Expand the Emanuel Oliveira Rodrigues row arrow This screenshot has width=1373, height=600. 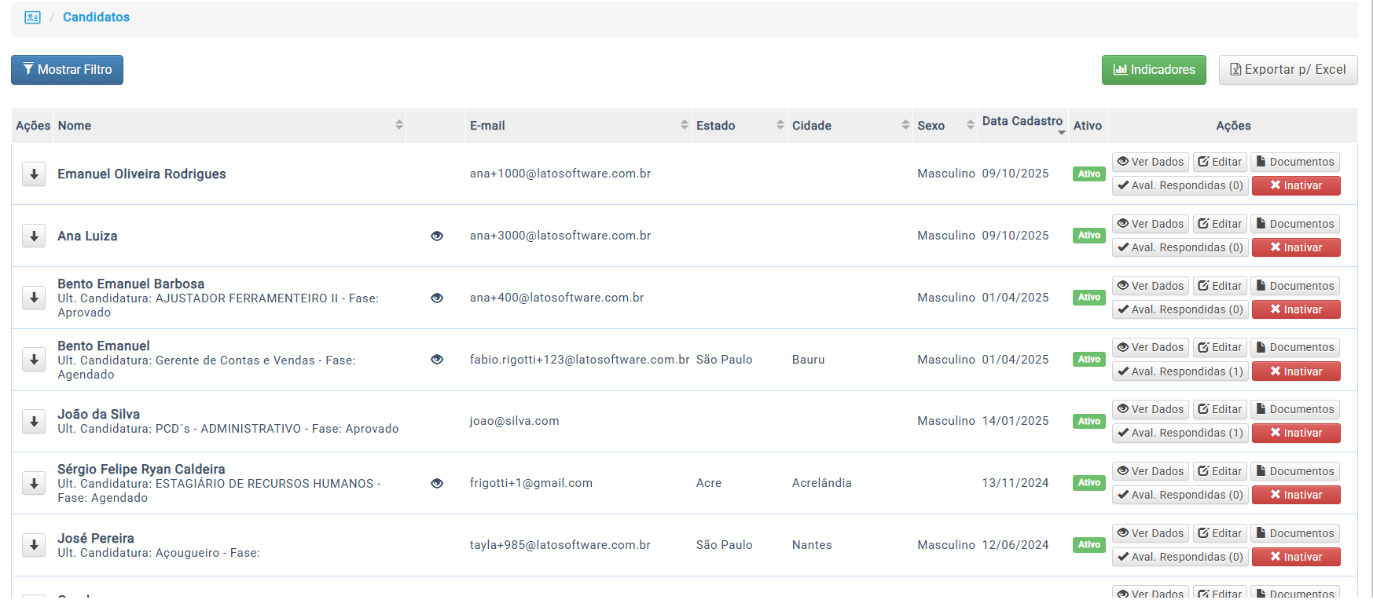tap(34, 174)
